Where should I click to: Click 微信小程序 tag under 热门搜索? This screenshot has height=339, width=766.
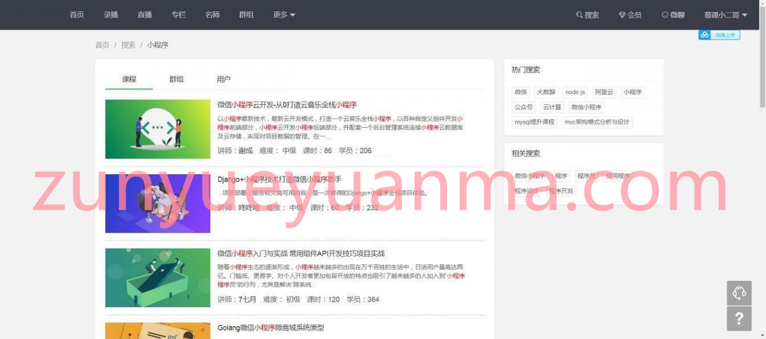[586, 107]
